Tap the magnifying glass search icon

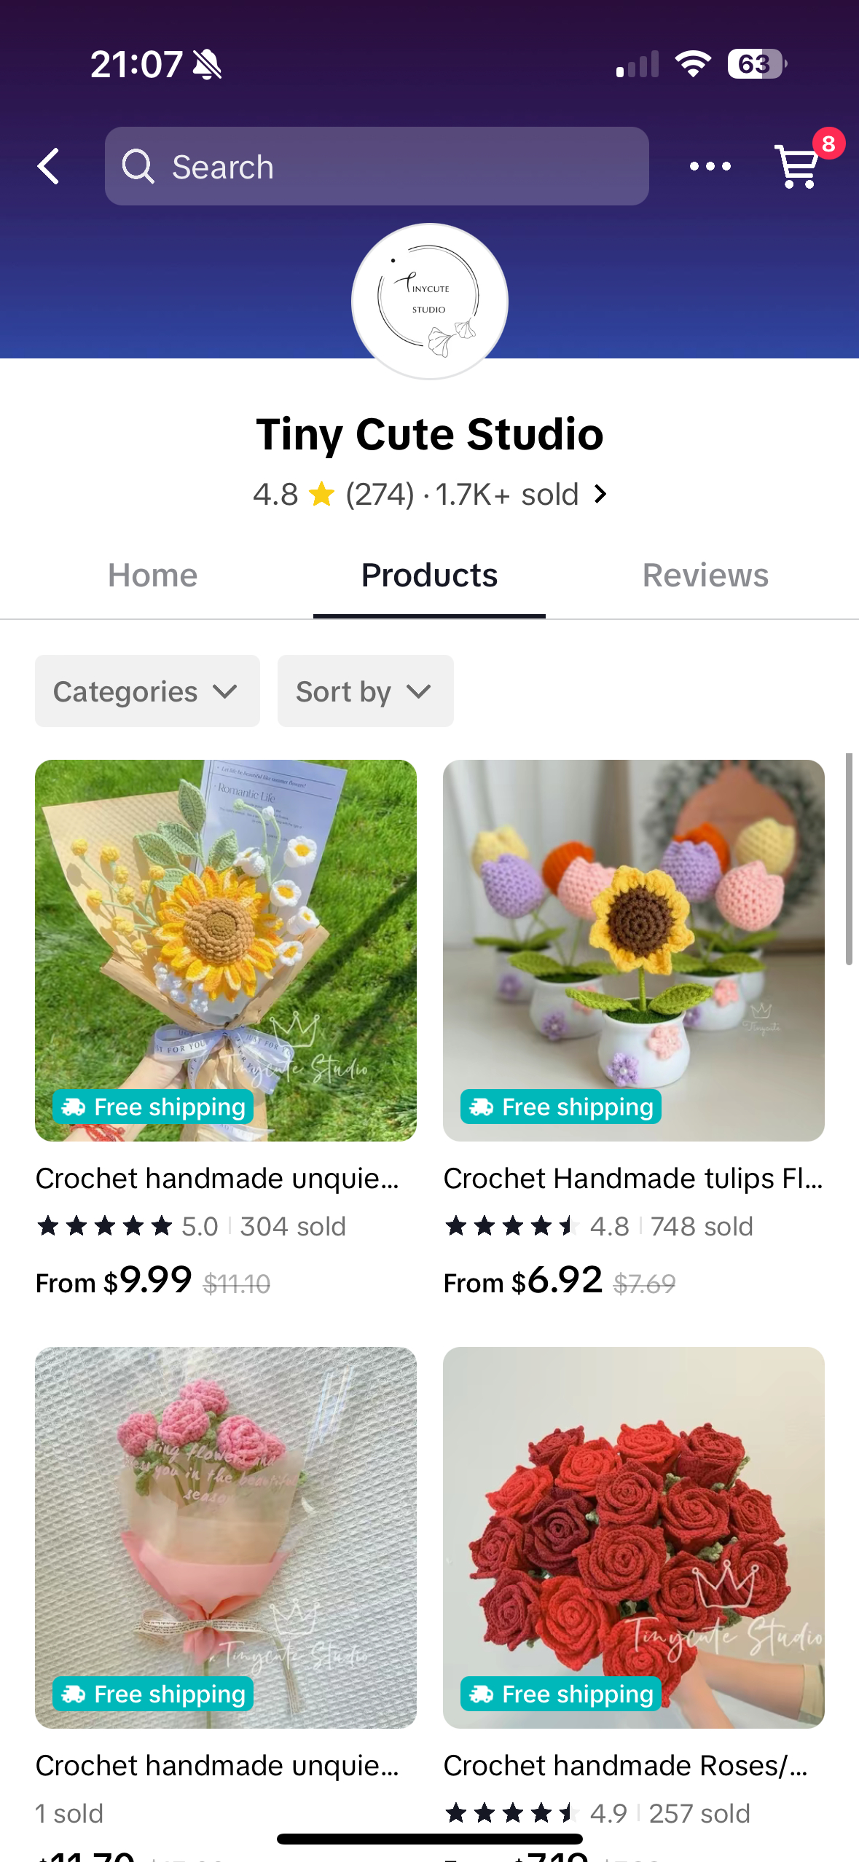point(138,166)
